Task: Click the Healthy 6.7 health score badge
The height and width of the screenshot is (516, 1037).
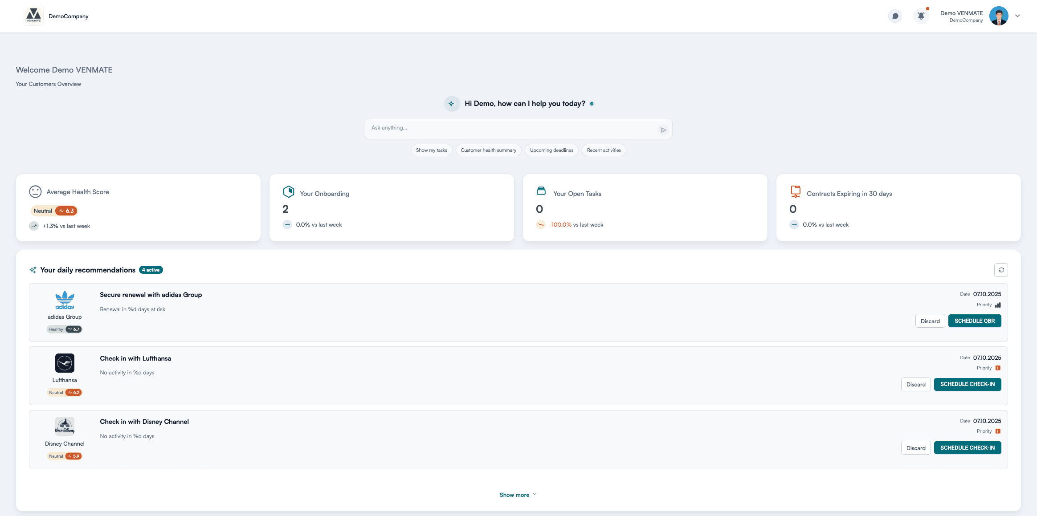Action: tap(65, 329)
